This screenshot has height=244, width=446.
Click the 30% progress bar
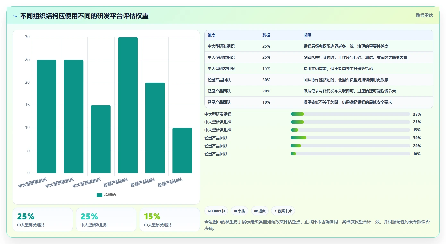(x=350, y=138)
